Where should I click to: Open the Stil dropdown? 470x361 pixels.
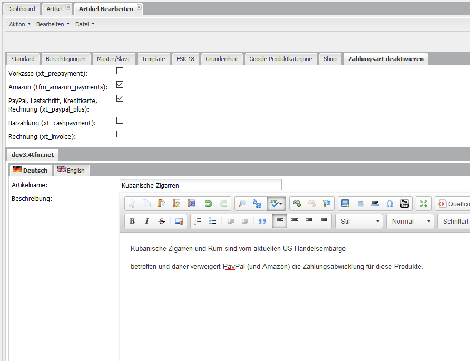tap(359, 222)
